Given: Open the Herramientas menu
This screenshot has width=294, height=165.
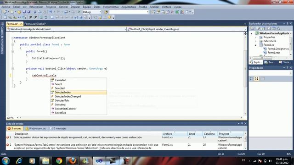Looking at the screenshot, I should tap(111, 7).
